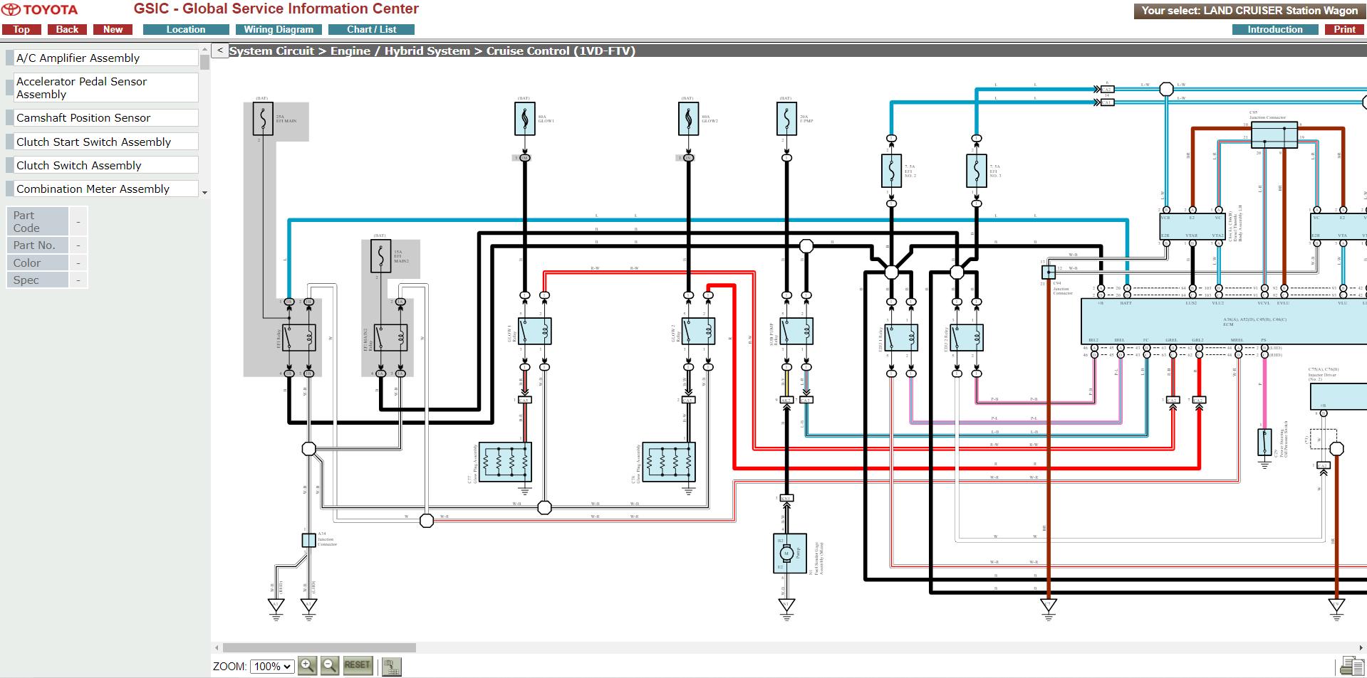The image size is (1367, 678).
Task: Open the Wiring Diagram tab
Action: point(279,30)
